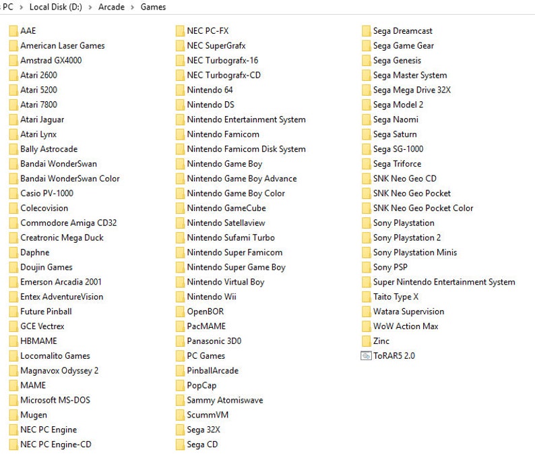Select the WoW Action Max folder name
Viewport: 535px width, 460px height.
406,326
